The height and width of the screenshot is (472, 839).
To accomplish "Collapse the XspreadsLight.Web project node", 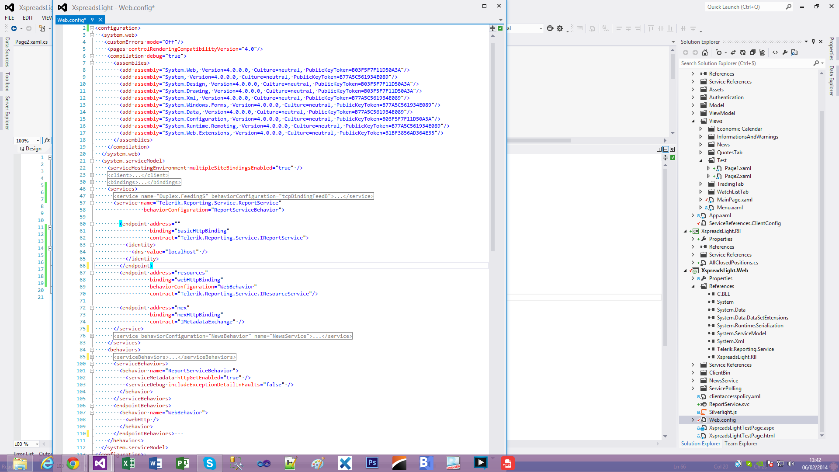I will click(x=685, y=271).
